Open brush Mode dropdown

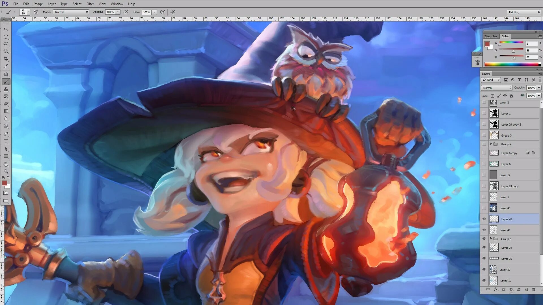click(71, 12)
